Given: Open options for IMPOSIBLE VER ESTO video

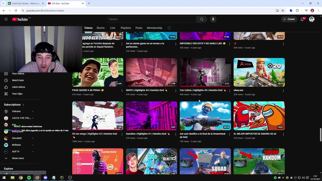Looking at the screenshot, I should click(x=229, y=44).
